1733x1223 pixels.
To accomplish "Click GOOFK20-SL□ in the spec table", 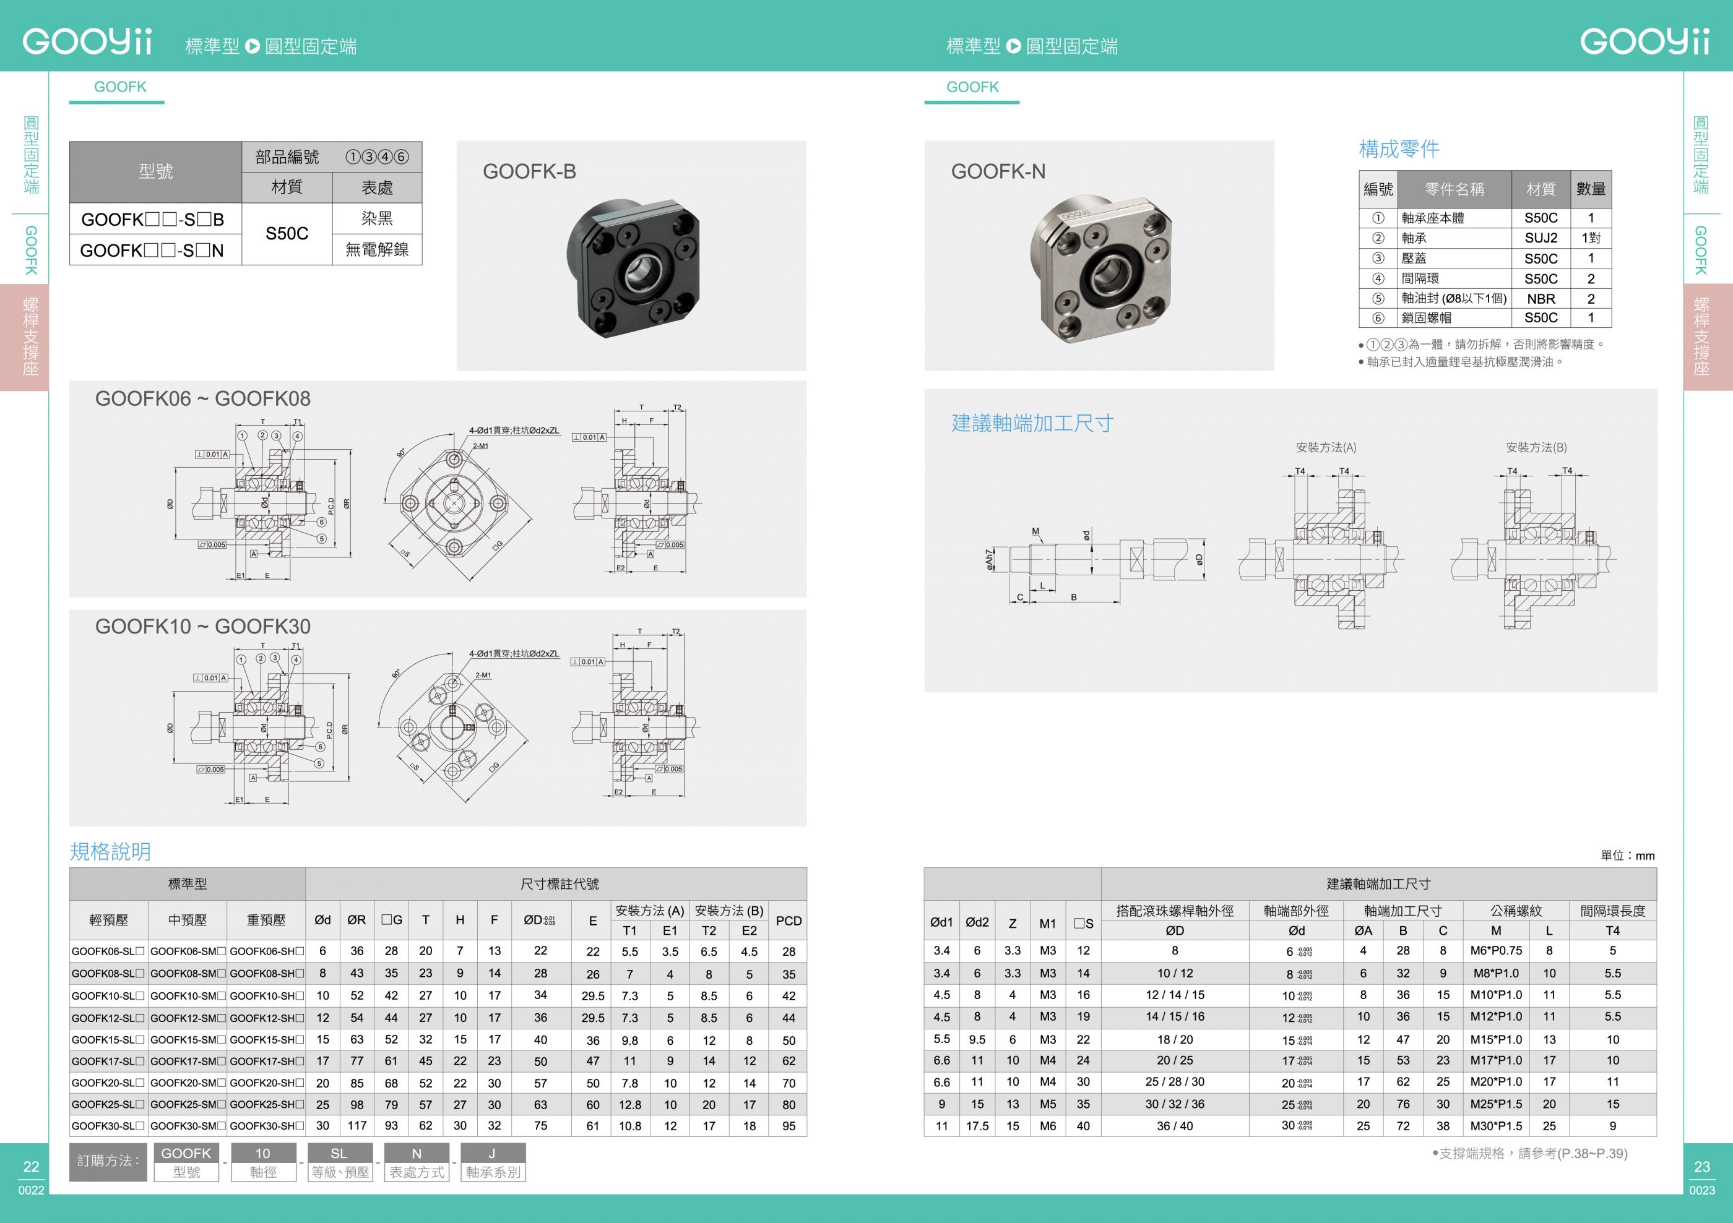I will point(108,1083).
